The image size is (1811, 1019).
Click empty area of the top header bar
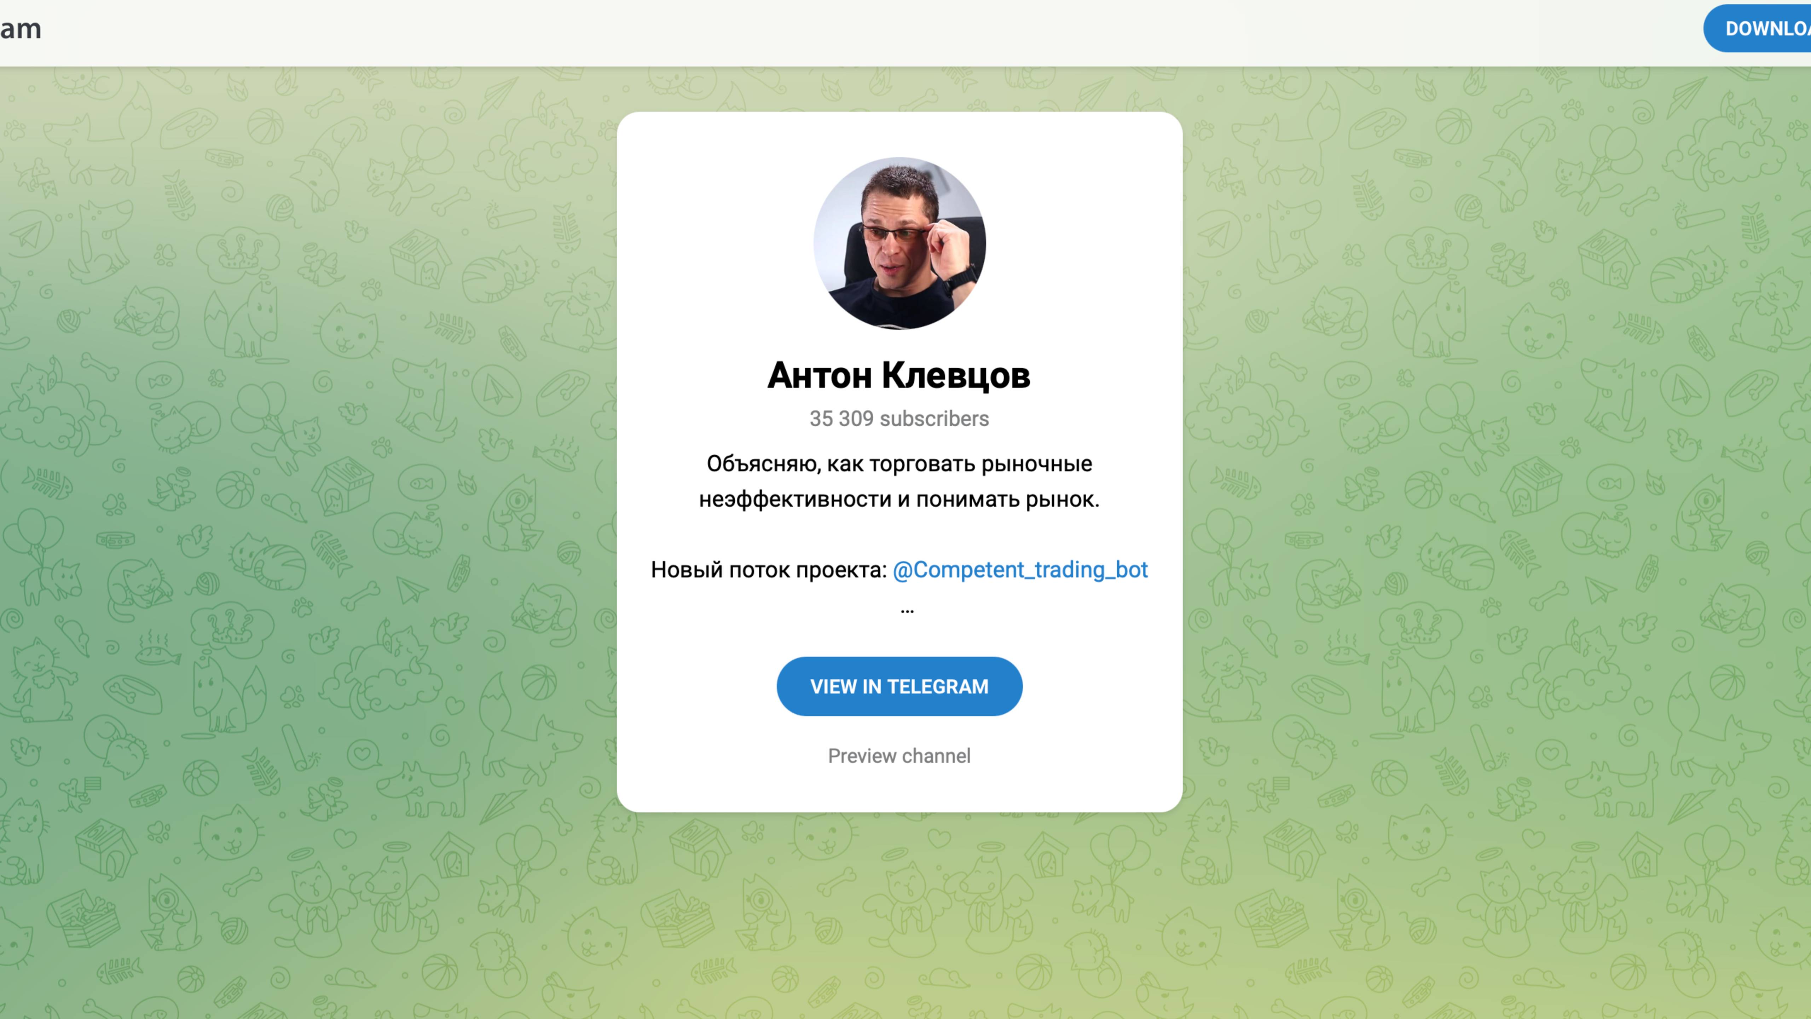844,31
